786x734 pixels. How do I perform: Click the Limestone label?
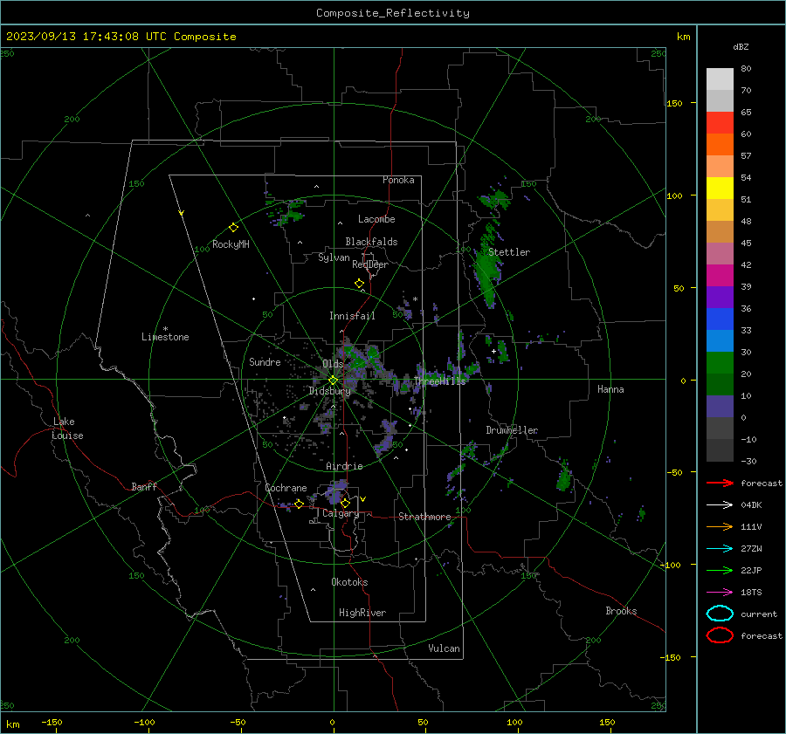[165, 337]
